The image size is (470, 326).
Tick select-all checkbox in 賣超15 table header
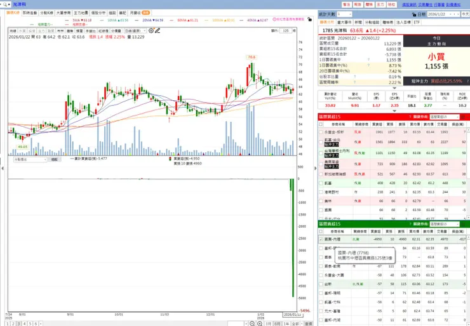(321, 231)
